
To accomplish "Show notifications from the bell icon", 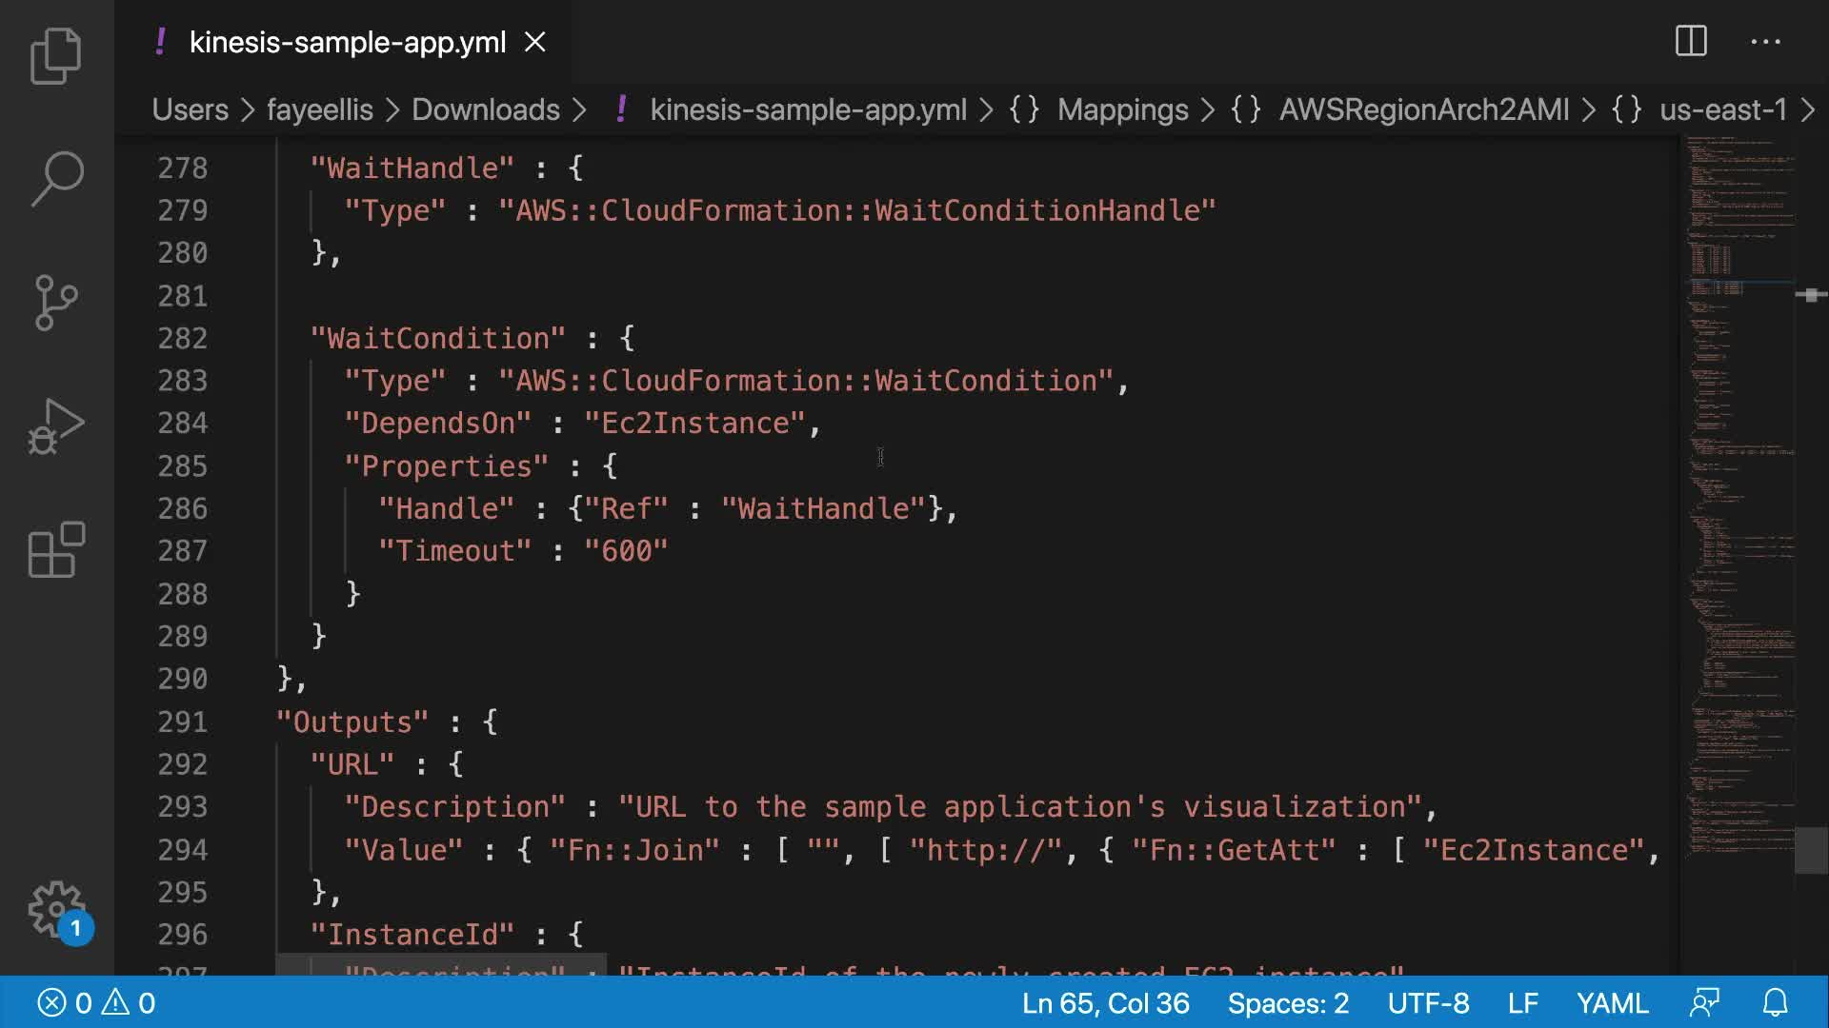I will click(x=1775, y=1003).
